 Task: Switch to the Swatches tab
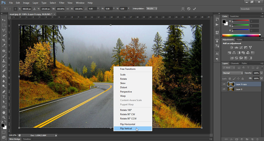pyautogui.click(x=234, y=16)
